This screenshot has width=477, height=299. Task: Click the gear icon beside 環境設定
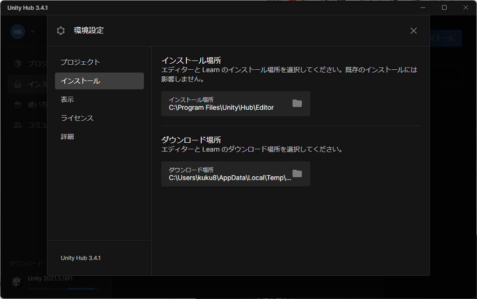pos(61,31)
